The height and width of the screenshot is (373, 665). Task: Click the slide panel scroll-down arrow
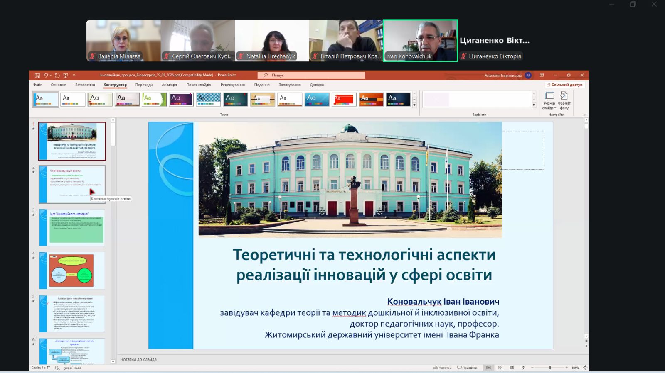coord(113,362)
